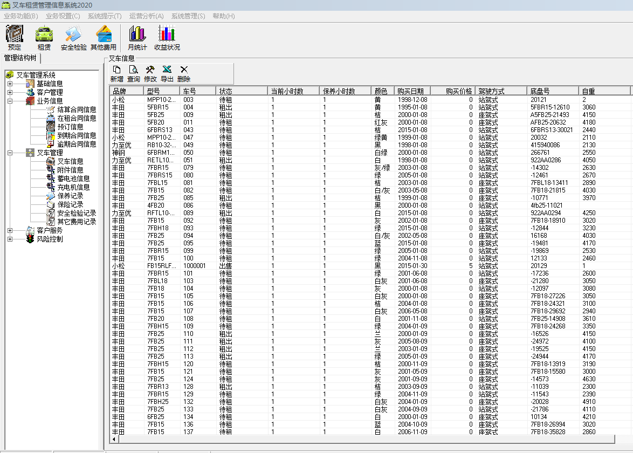The height and width of the screenshot is (453, 633).
Task: Select 蓄电池信息 in the tree
Action: pyautogui.click(x=73, y=179)
